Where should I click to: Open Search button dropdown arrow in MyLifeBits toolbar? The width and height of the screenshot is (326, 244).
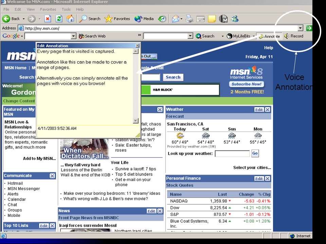point(222,36)
